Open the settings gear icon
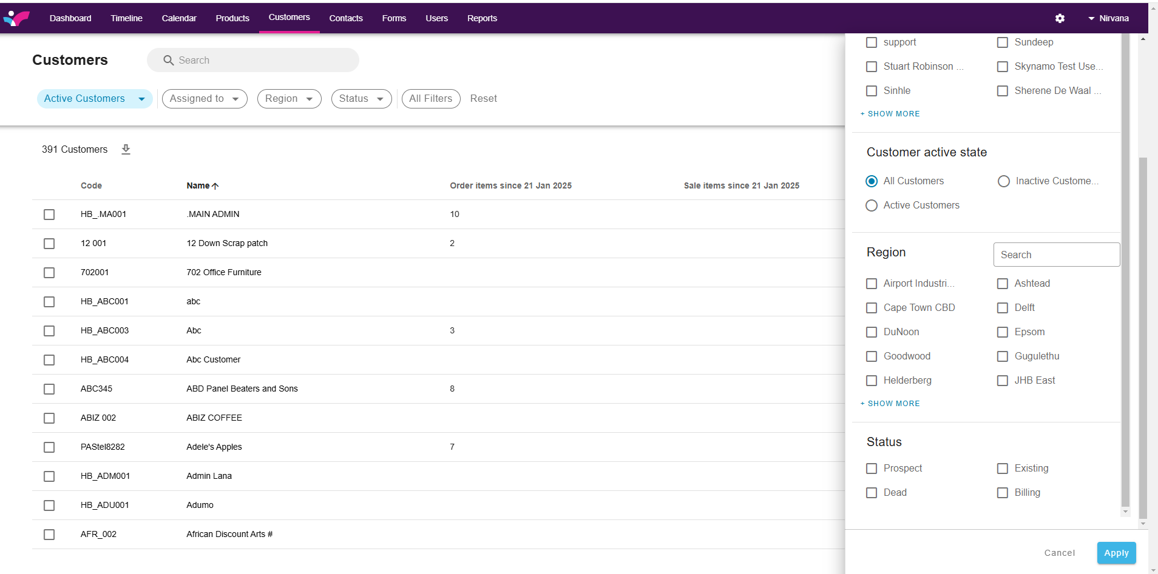 coord(1060,18)
